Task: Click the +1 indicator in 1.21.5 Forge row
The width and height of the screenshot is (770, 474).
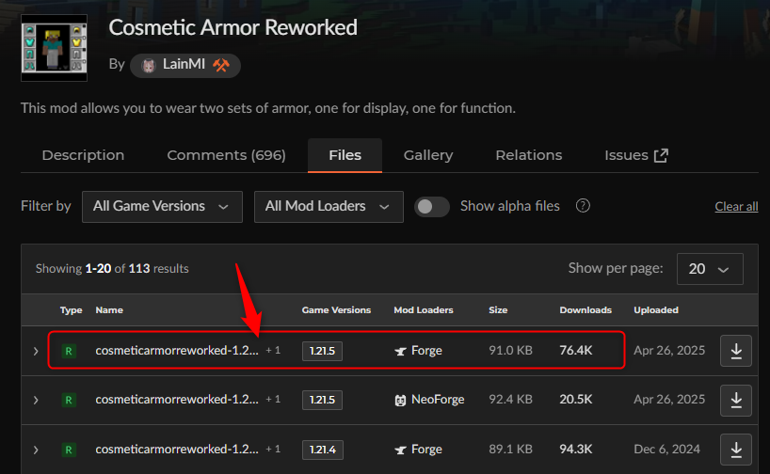Action: click(273, 351)
